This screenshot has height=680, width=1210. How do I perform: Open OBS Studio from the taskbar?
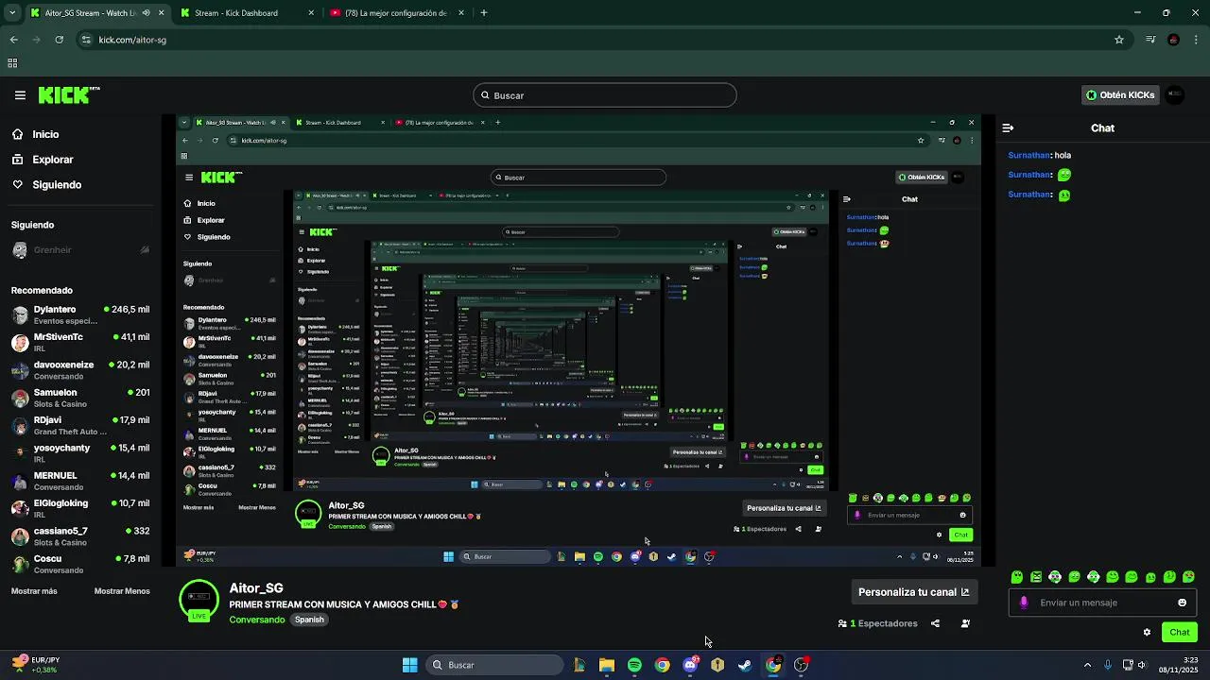pyautogui.click(x=801, y=665)
